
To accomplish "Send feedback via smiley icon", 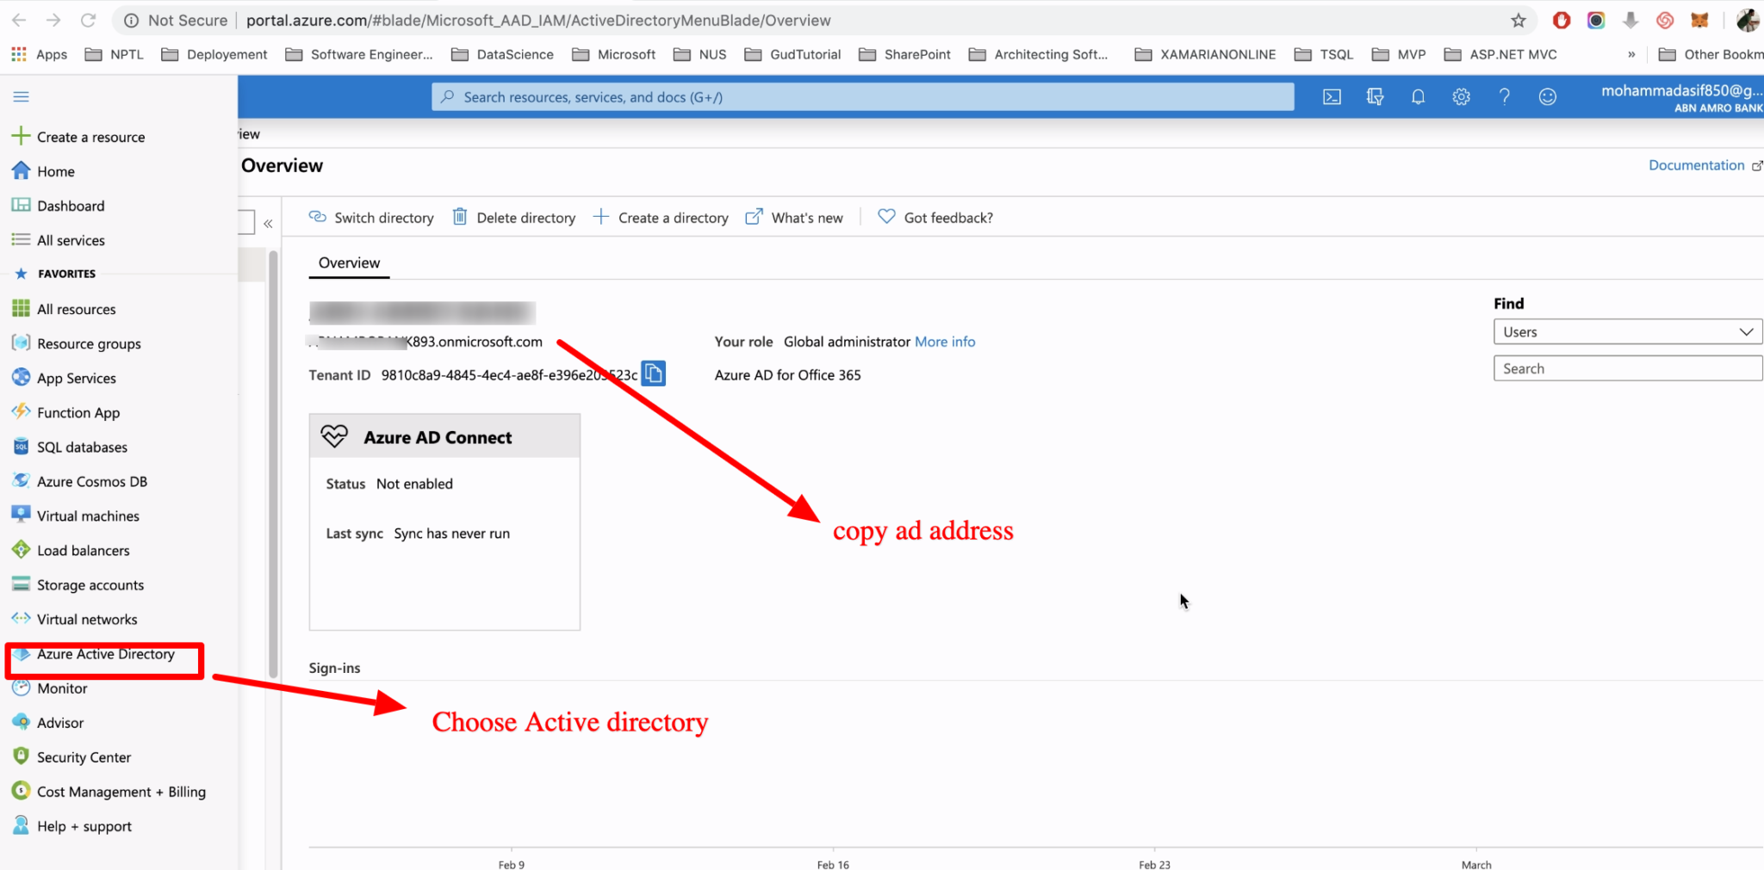I will tap(1548, 96).
